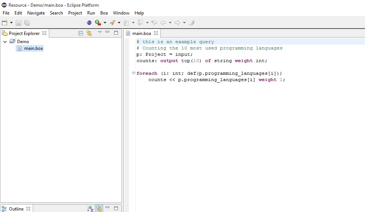The height and width of the screenshot is (212, 365).
Task: Collapse the Demo project tree node
Action: click(x=5, y=42)
